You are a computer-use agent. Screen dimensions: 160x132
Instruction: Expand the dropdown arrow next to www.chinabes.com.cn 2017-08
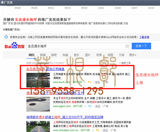(x=93, y=130)
